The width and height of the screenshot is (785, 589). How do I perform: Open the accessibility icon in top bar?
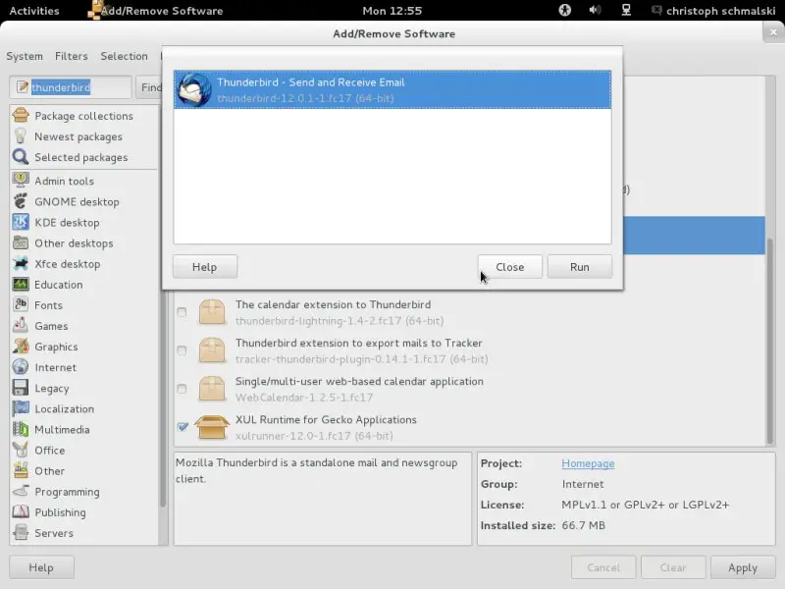tap(565, 10)
